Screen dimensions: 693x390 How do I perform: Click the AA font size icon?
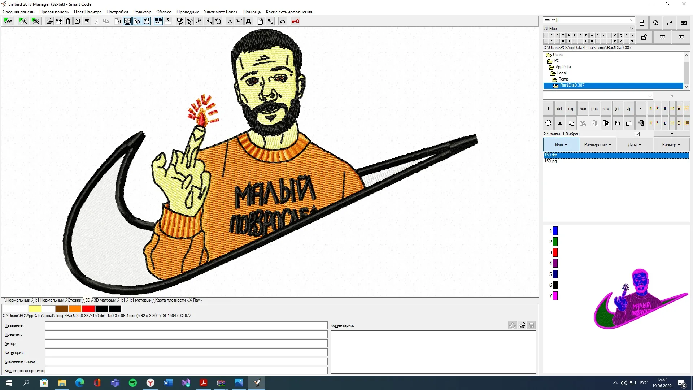(x=283, y=21)
